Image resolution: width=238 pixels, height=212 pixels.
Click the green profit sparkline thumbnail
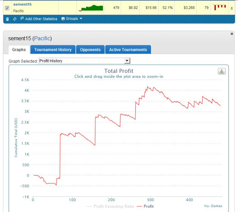(x=91, y=8)
